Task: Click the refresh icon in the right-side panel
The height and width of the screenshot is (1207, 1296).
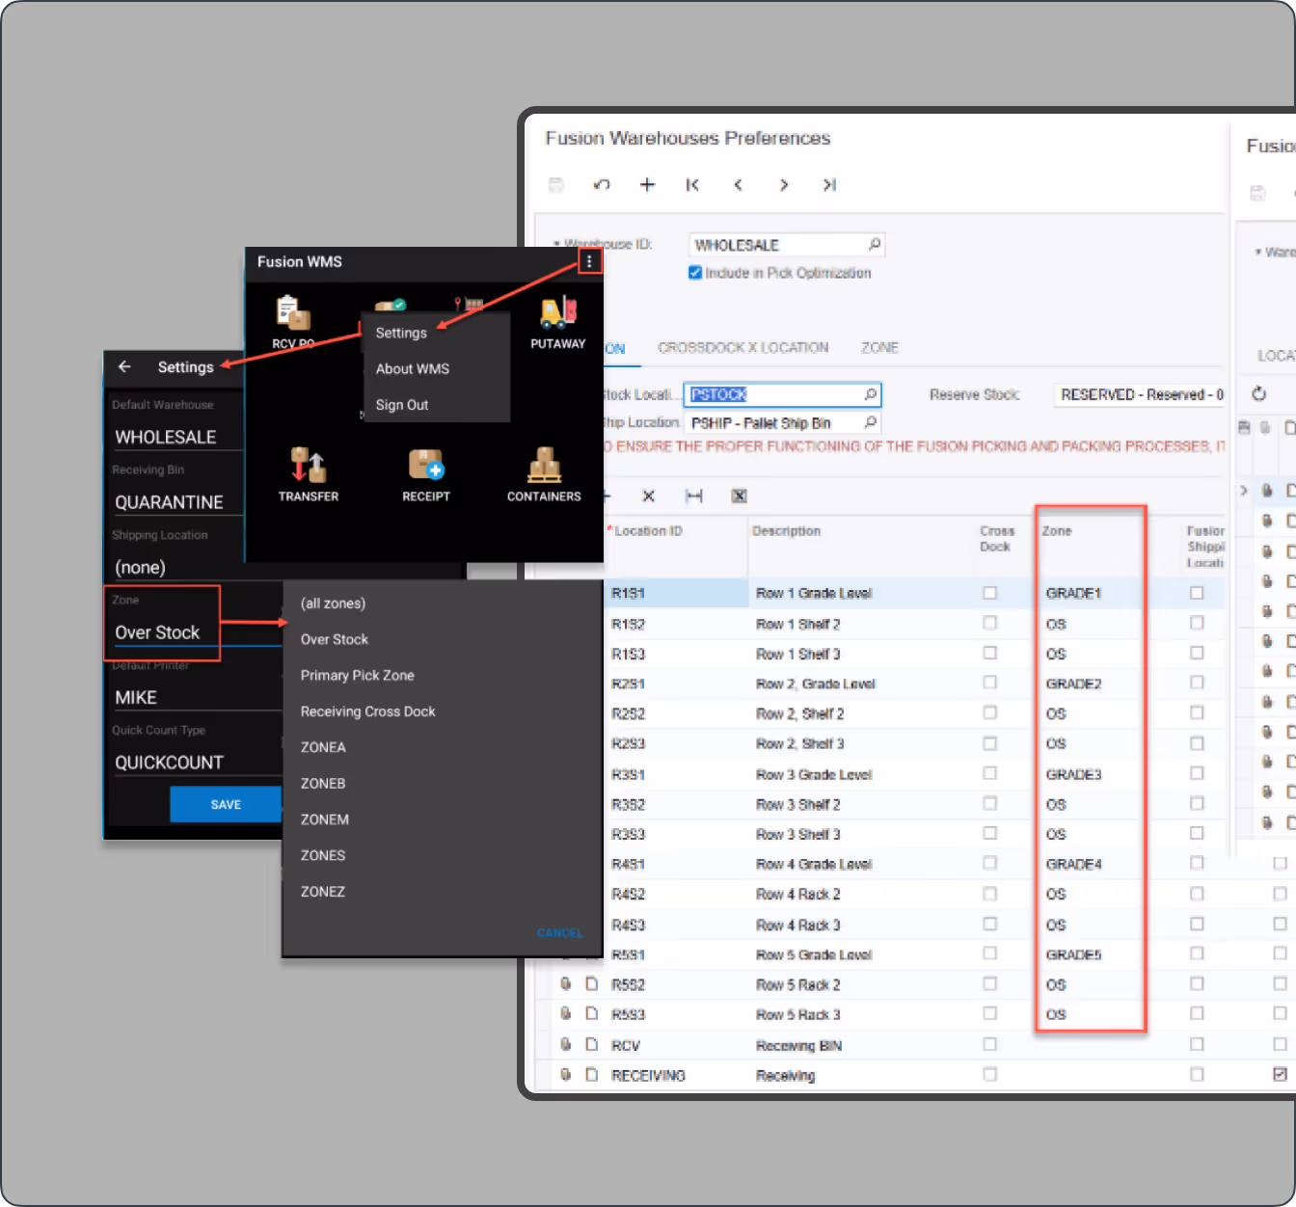Action: pos(1258,393)
